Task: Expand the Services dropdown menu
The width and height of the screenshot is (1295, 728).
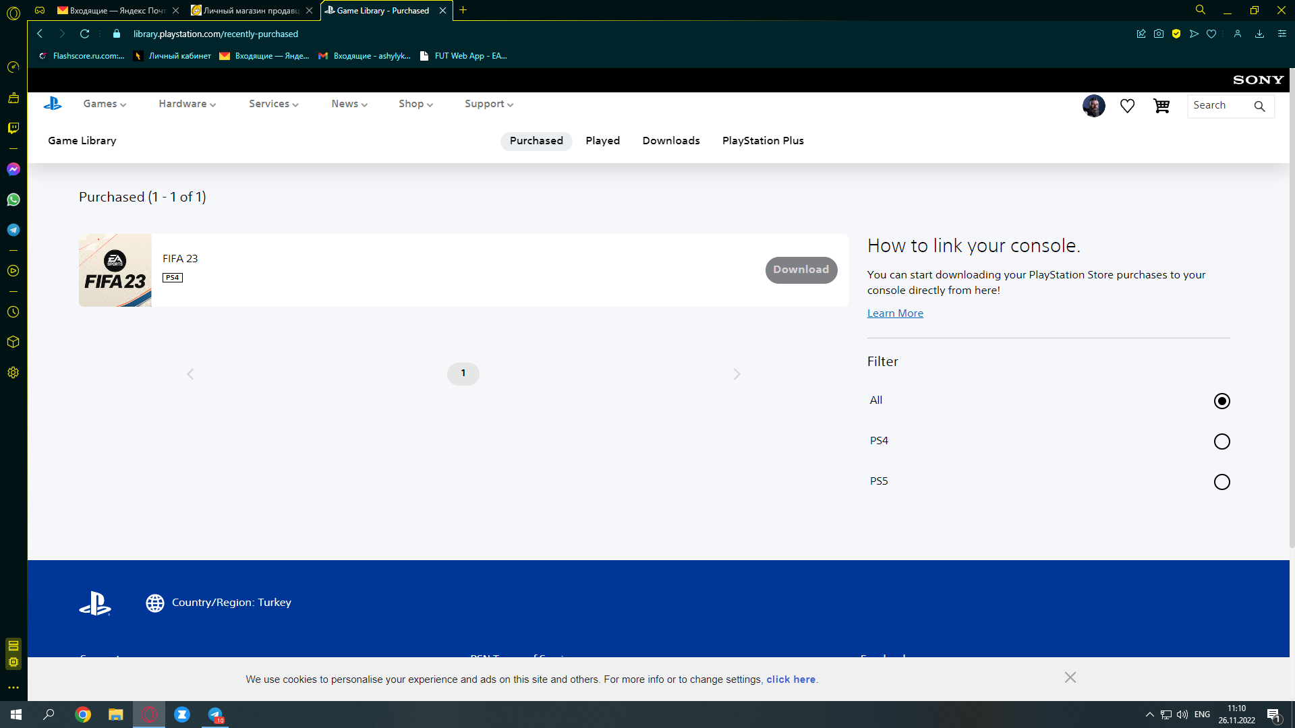Action: coord(273,104)
